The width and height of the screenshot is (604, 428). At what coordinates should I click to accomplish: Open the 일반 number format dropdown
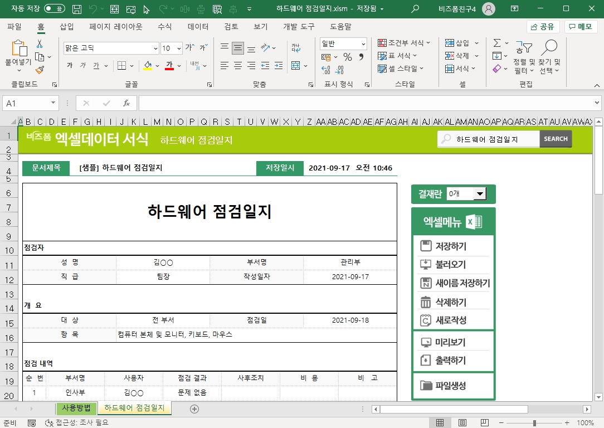tap(363, 44)
